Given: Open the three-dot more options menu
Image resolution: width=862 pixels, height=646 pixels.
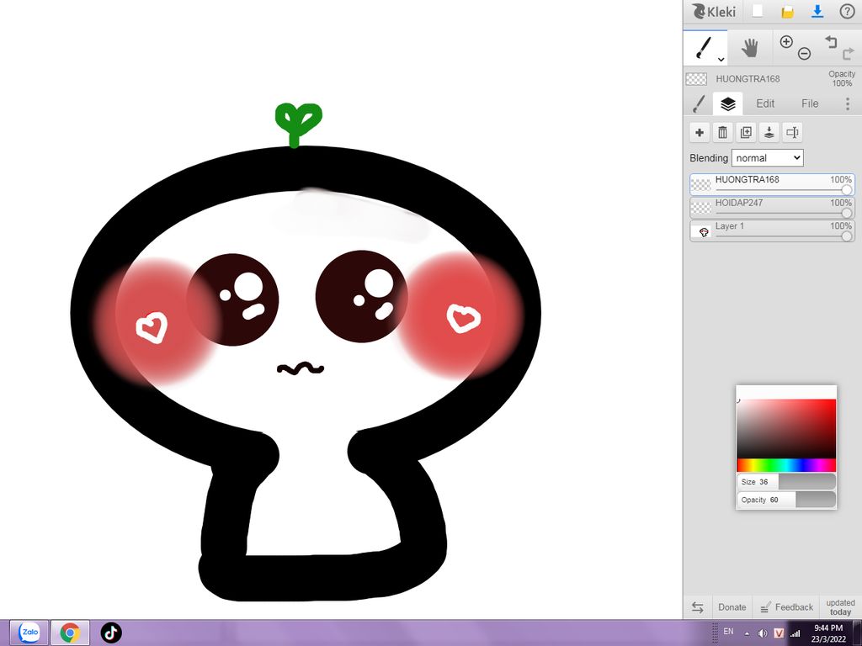Looking at the screenshot, I should [x=847, y=103].
